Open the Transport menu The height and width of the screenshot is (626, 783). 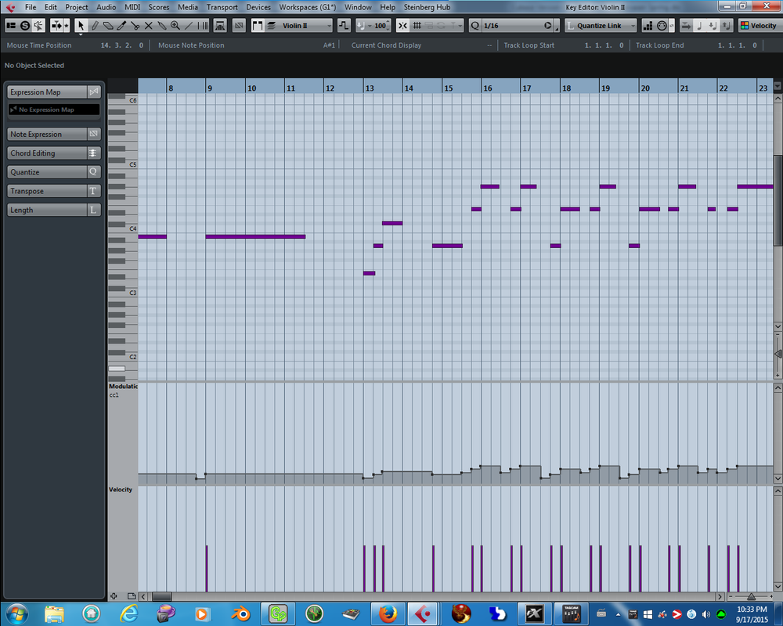222,7
